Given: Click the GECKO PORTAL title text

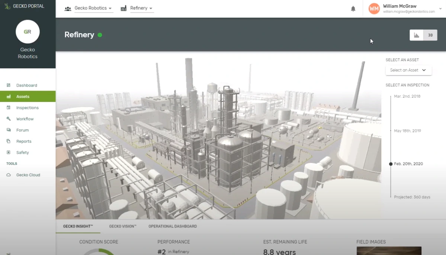Looking at the screenshot, I should (x=28, y=6).
